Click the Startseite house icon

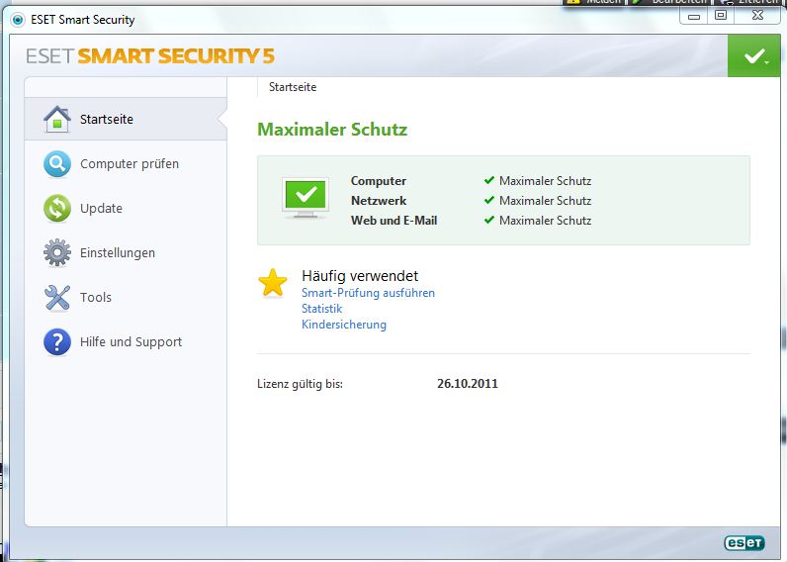(57, 120)
